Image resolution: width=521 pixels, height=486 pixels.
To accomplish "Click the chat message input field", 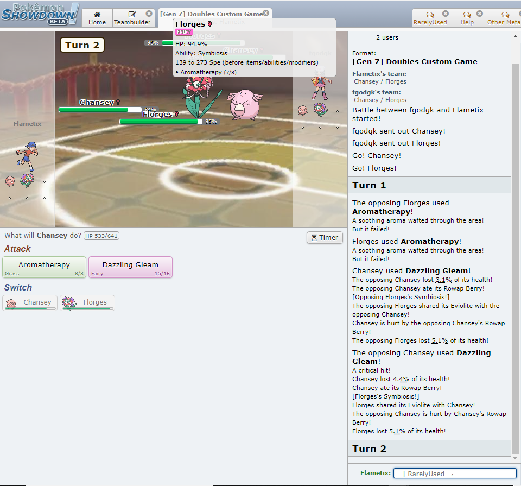I will (x=455, y=474).
